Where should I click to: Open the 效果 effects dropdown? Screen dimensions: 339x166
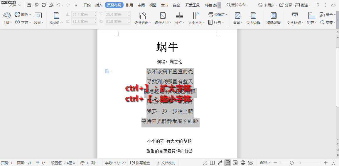(x=38, y=18)
